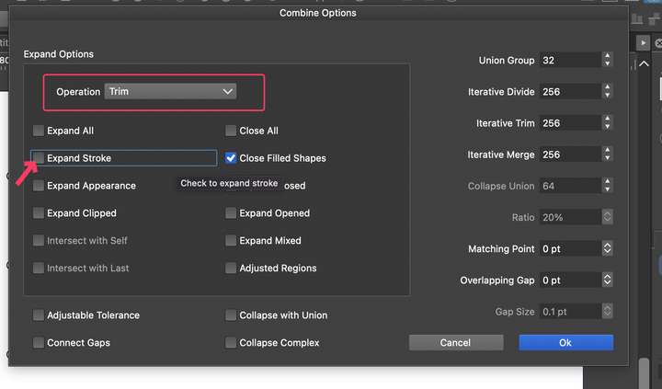The image size is (662, 389).
Task: Click the Cancel button
Action: pyautogui.click(x=455, y=342)
